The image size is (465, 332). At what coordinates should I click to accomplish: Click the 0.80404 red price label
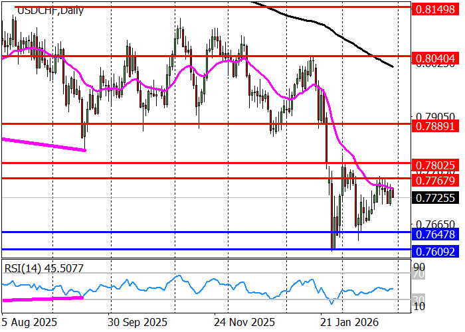coord(435,58)
